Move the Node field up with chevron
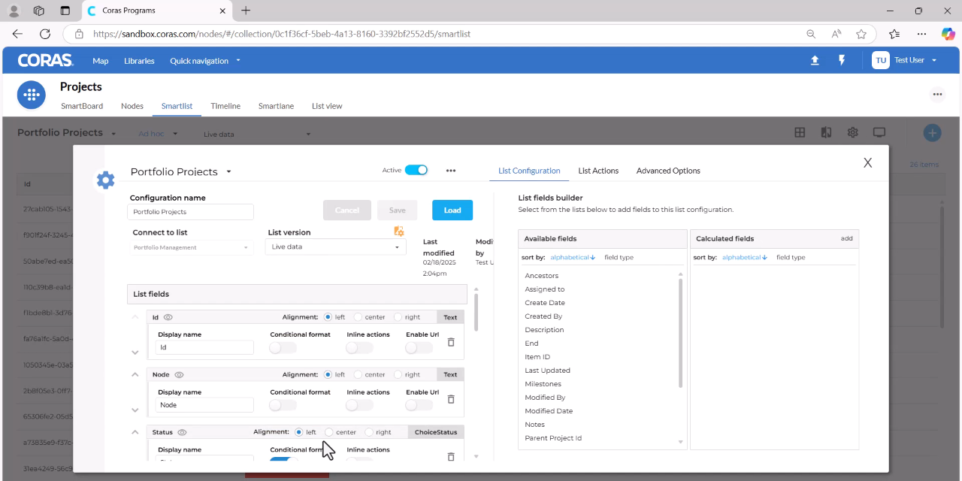The height and width of the screenshot is (481, 962). pyautogui.click(x=135, y=374)
